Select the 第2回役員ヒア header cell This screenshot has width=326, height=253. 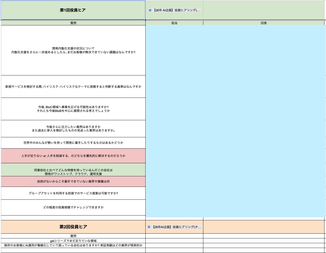(x=73, y=227)
